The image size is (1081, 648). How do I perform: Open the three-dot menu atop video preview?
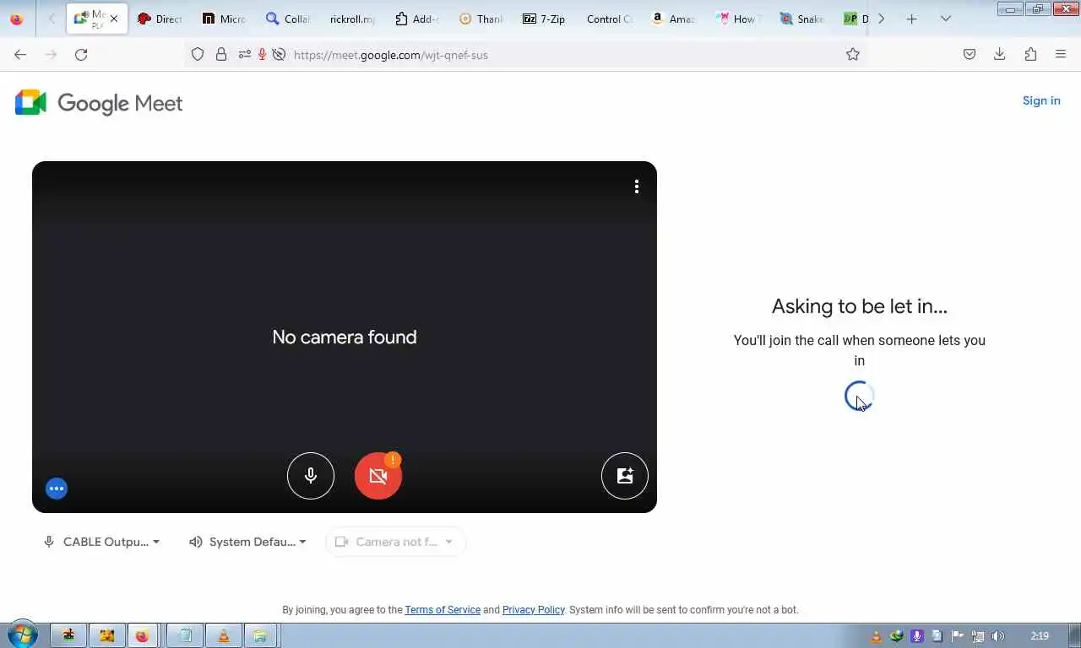pos(637,186)
